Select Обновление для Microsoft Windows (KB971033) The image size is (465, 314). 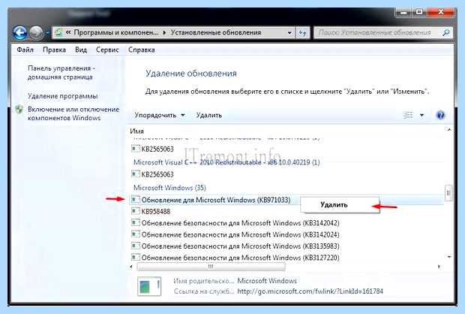pyautogui.click(x=216, y=200)
